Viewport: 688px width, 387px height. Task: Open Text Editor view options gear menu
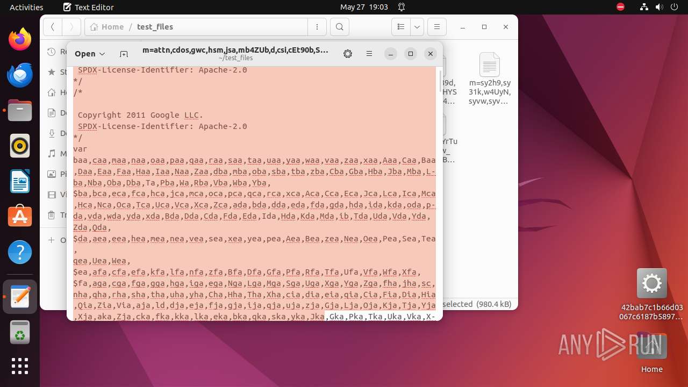click(x=348, y=54)
